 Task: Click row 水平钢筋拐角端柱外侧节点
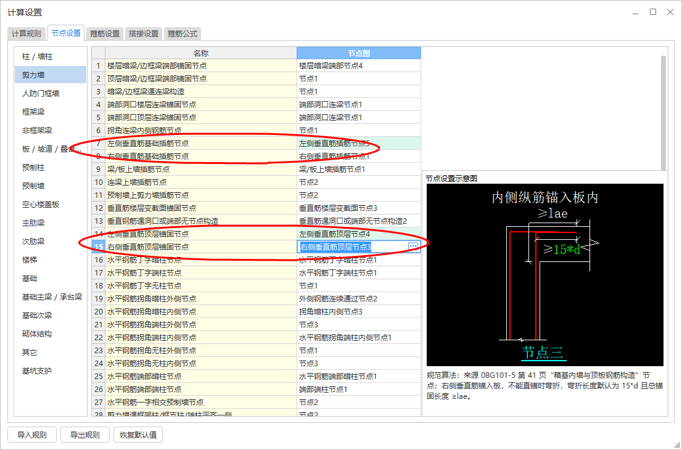click(201, 324)
